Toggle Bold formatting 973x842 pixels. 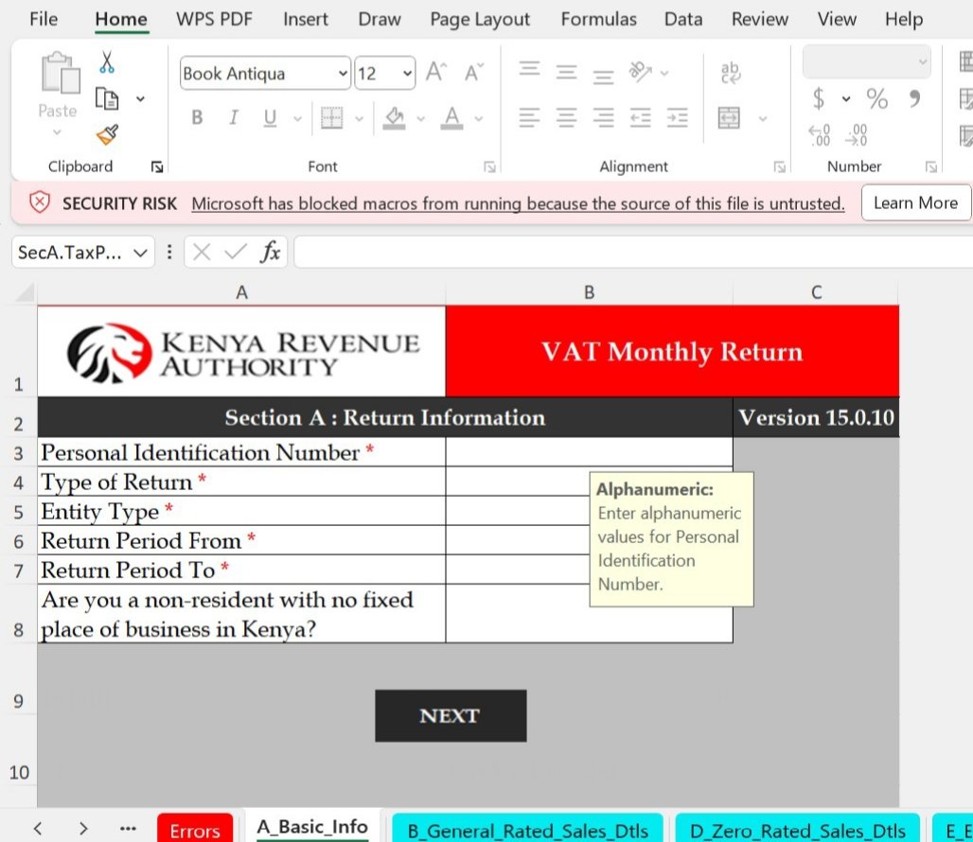(x=197, y=117)
